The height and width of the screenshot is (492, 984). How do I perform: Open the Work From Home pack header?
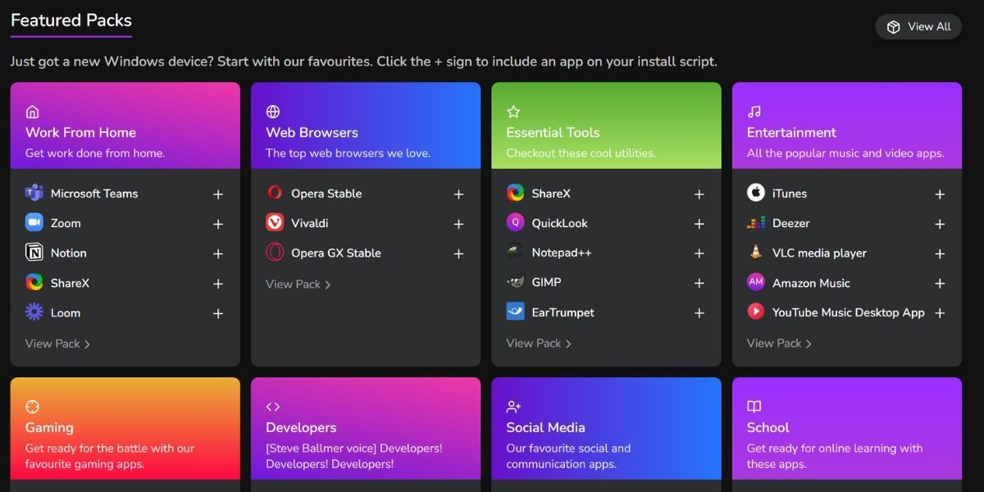(x=125, y=125)
